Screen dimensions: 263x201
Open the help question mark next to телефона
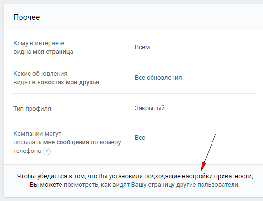click(x=47, y=151)
